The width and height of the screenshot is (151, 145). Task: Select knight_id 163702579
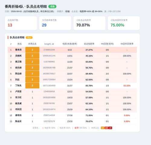(x=49, y=121)
